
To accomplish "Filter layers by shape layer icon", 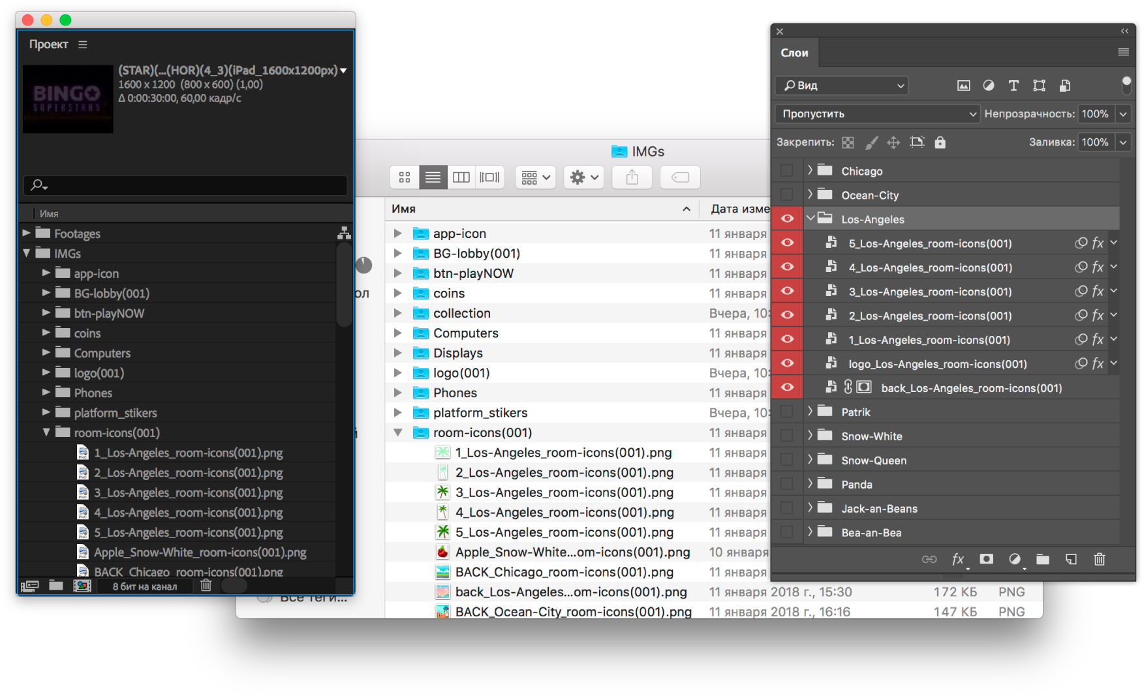I will click(x=1039, y=85).
